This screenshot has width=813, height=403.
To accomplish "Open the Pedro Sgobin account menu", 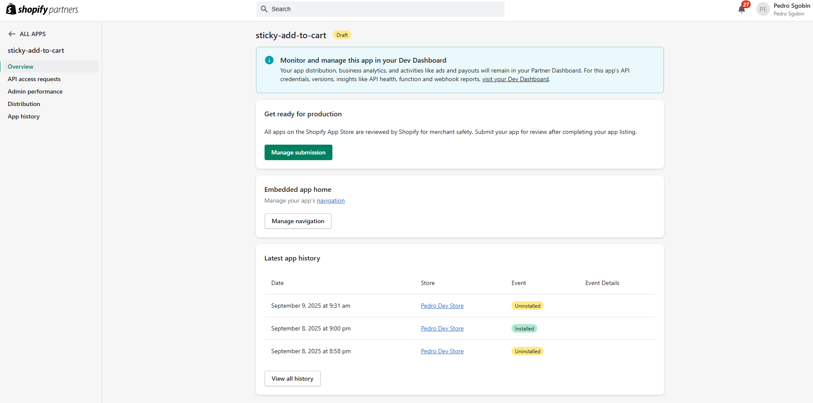I will point(792,9).
